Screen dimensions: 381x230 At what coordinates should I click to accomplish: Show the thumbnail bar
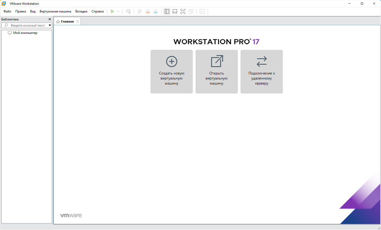click(175, 11)
